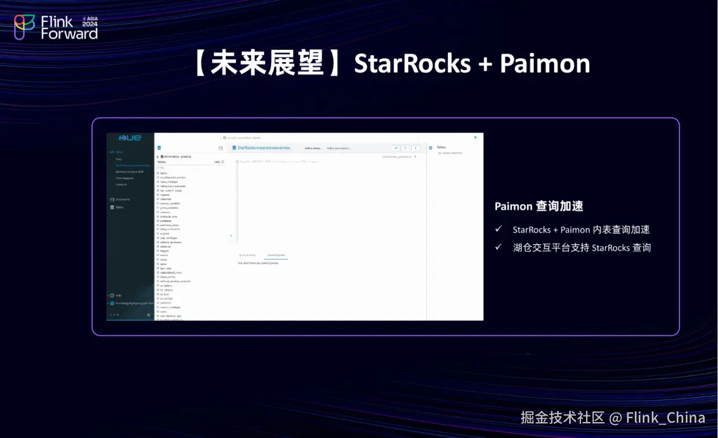718x438 pixels.
Task: Open the editor more-options menu
Action: point(416,148)
